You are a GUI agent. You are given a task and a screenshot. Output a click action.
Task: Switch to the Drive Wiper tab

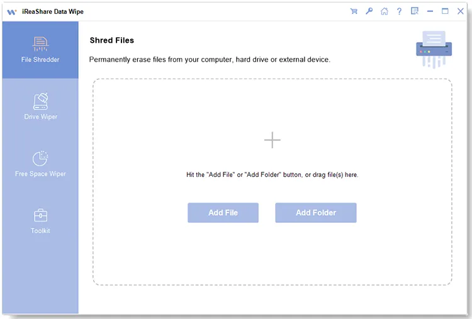point(40,107)
